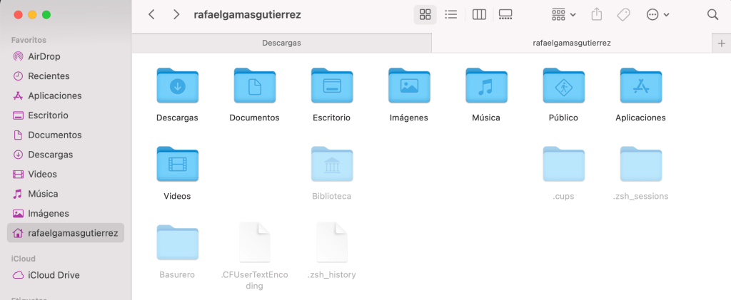Click the Share icon in toolbar
This screenshot has width=731, height=300.
[598, 14]
